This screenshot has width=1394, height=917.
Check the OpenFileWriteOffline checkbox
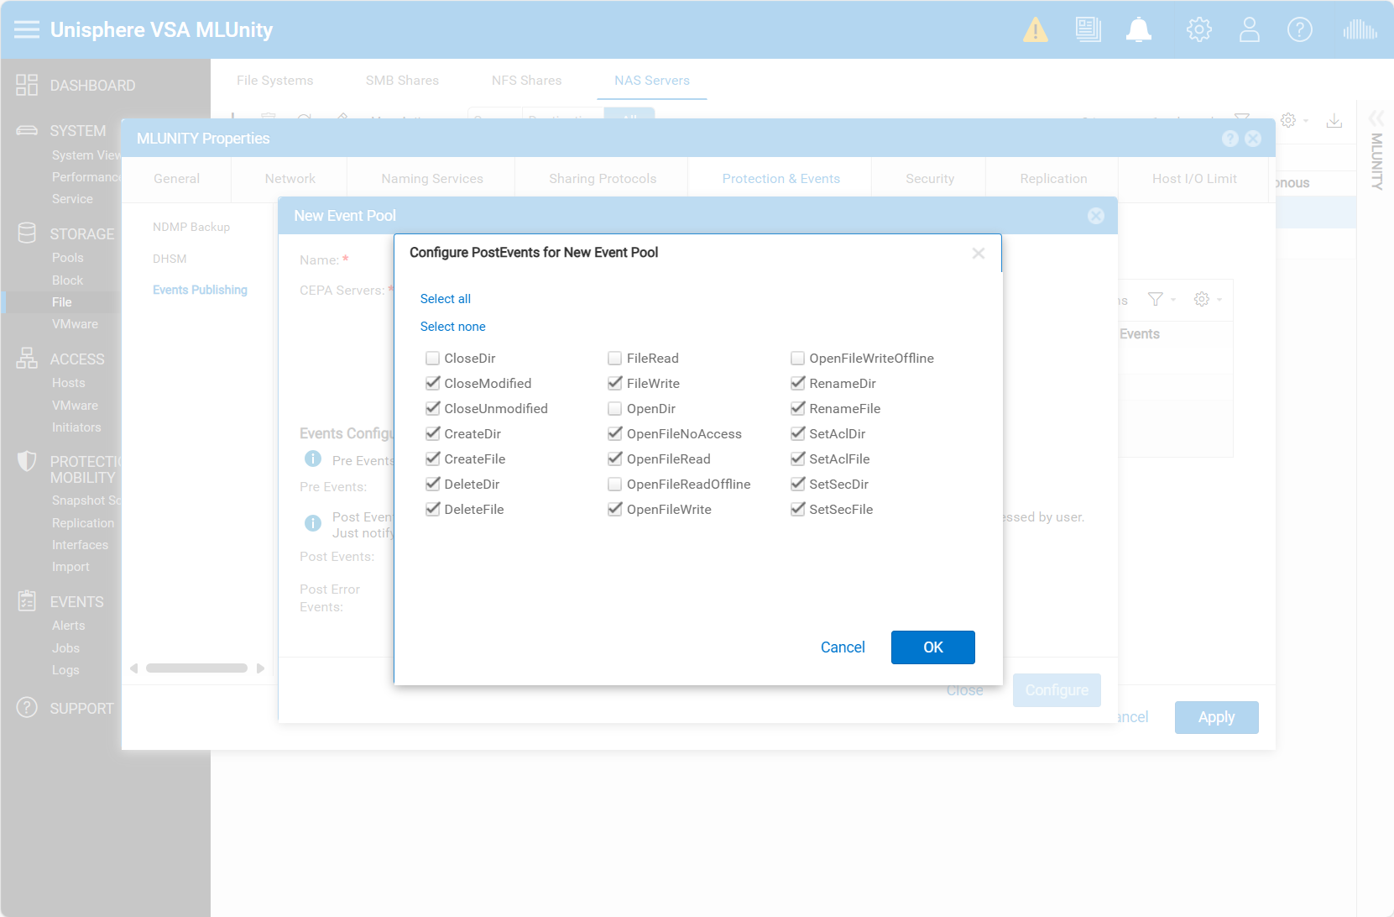pyautogui.click(x=797, y=359)
